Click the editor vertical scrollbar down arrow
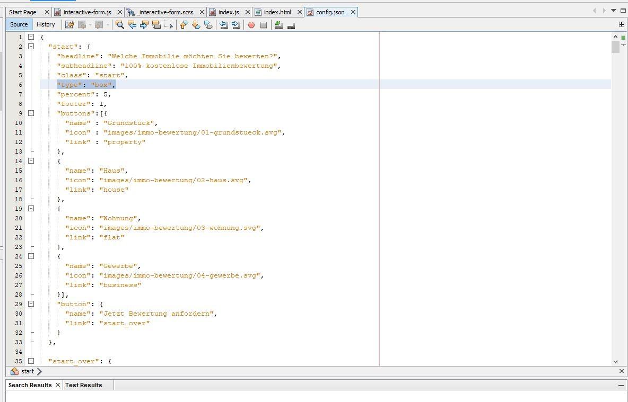 pos(615,361)
